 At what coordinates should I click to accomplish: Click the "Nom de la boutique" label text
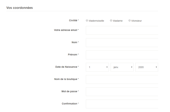click(x=66, y=79)
